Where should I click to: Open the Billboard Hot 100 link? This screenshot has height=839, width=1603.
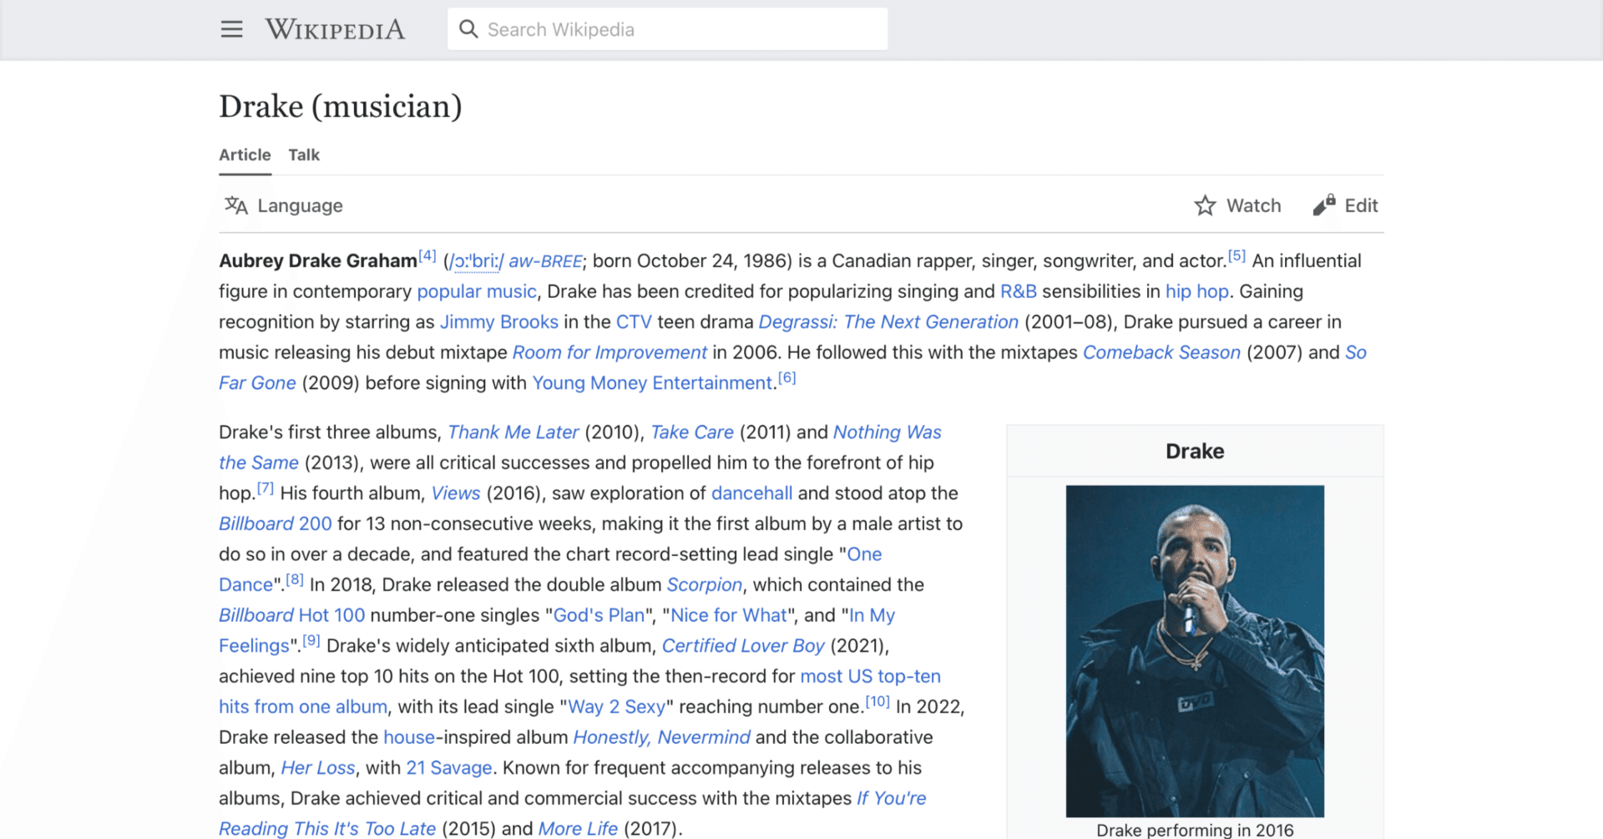point(291,614)
